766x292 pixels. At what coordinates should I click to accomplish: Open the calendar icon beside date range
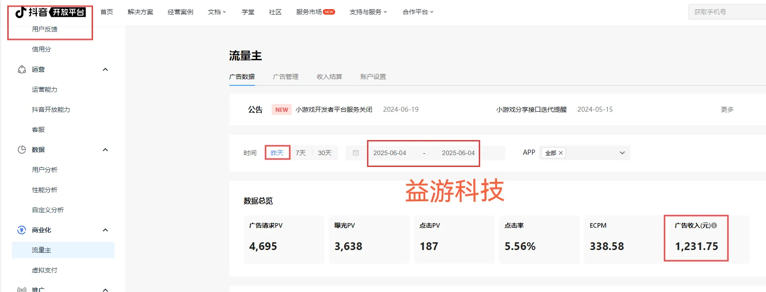coord(356,153)
